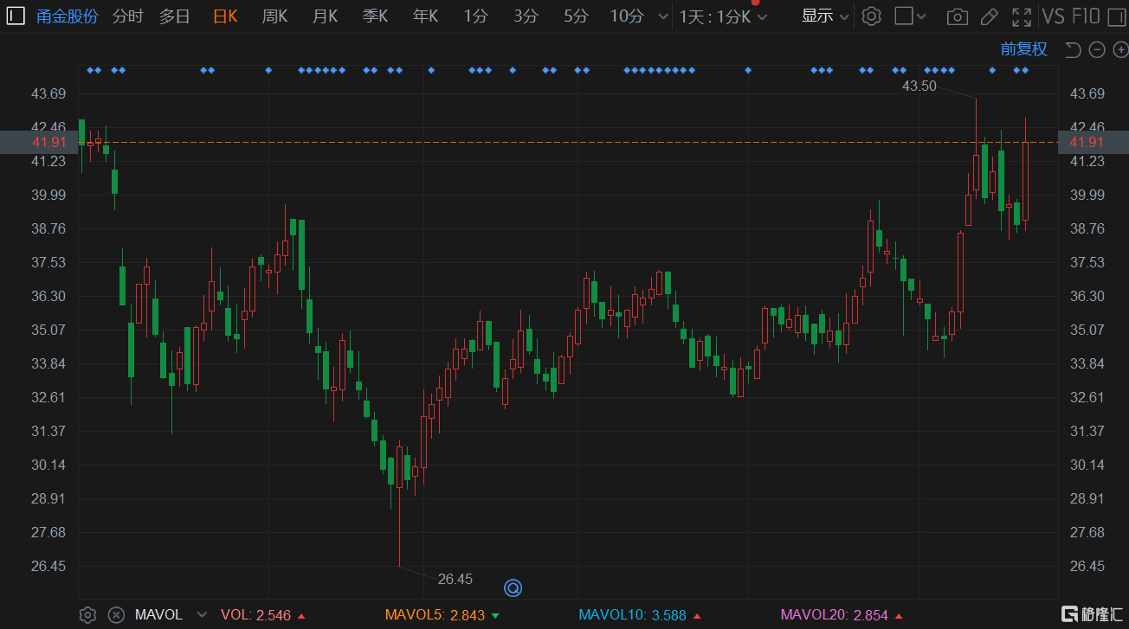
Task: Remove the MAVOL indicator
Action: pos(116,615)
